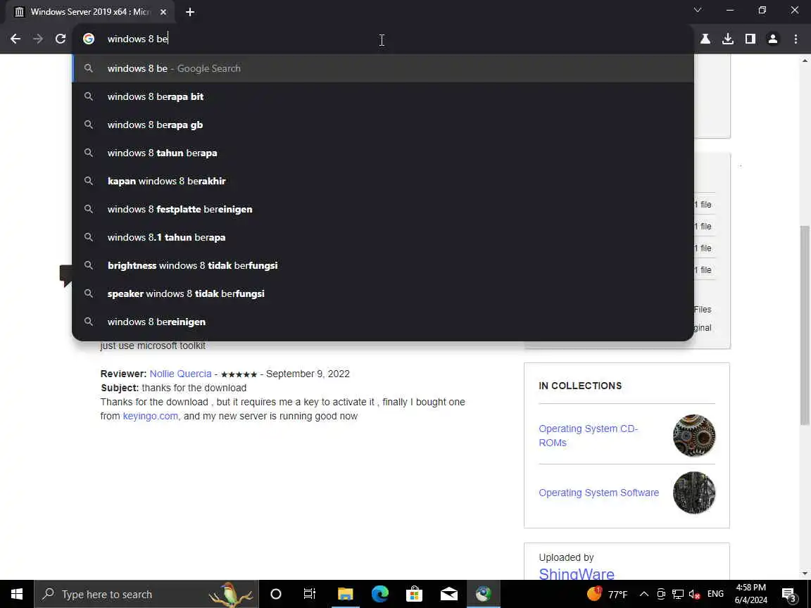Open Microsoft Store from the taskbar
This screenshot has width=811, height=608.
point(414,594)
